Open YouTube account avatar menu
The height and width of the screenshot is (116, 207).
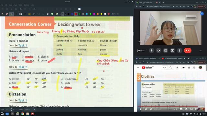click(x=200, y=67)
